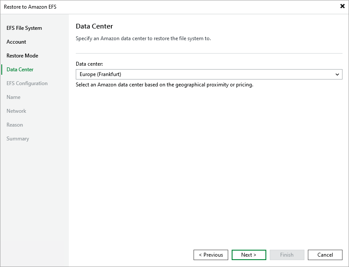Select the Reason step
This screenshot has width=349, height=267.
(15, 124)
